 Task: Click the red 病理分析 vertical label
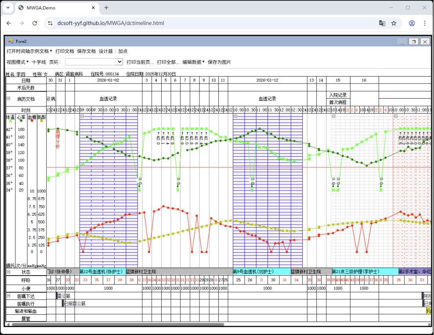coord(58,139)
